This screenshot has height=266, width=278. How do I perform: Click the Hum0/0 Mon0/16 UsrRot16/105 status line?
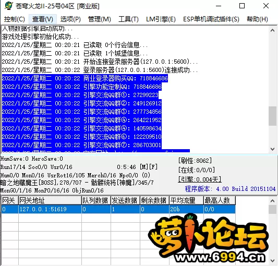point(75,175)
